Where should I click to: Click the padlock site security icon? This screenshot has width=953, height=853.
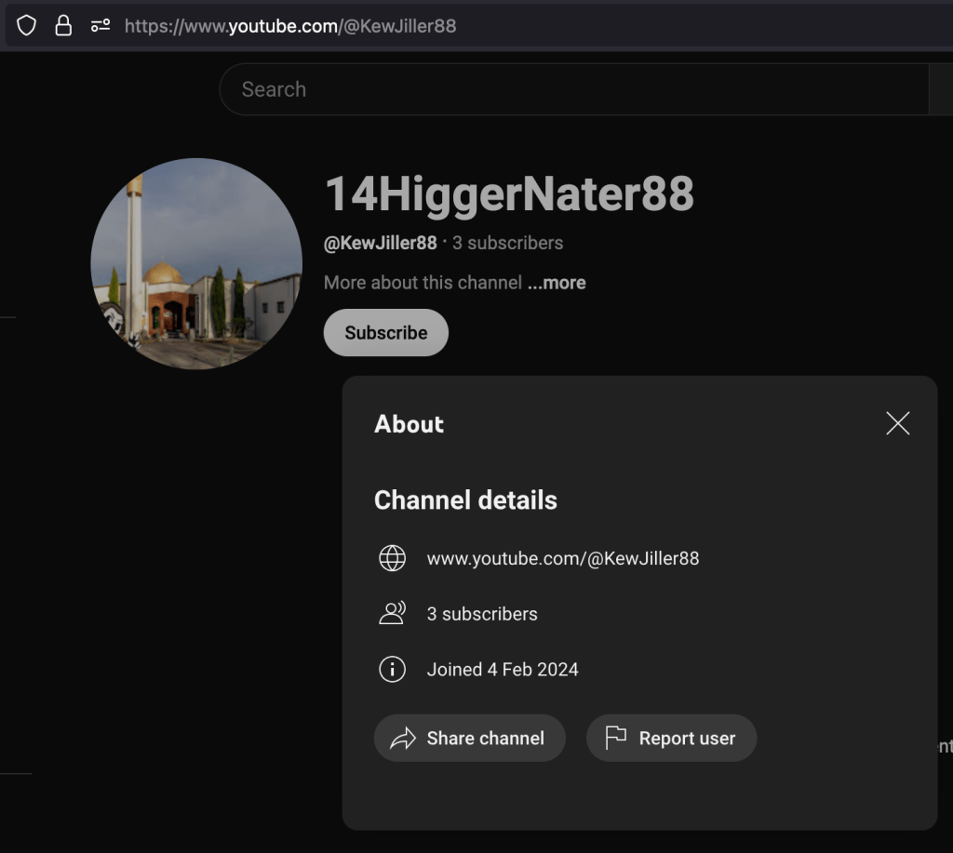pyautogui.click(x=63, y=26)
